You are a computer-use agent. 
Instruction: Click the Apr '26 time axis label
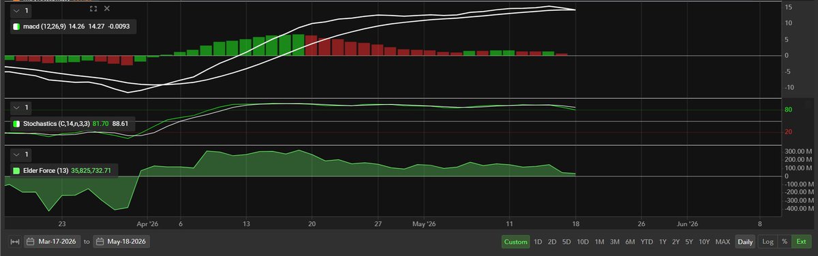pos(147,223)
